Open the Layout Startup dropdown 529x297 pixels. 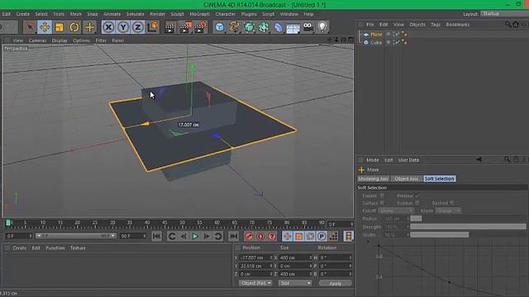tap(505, 14)
